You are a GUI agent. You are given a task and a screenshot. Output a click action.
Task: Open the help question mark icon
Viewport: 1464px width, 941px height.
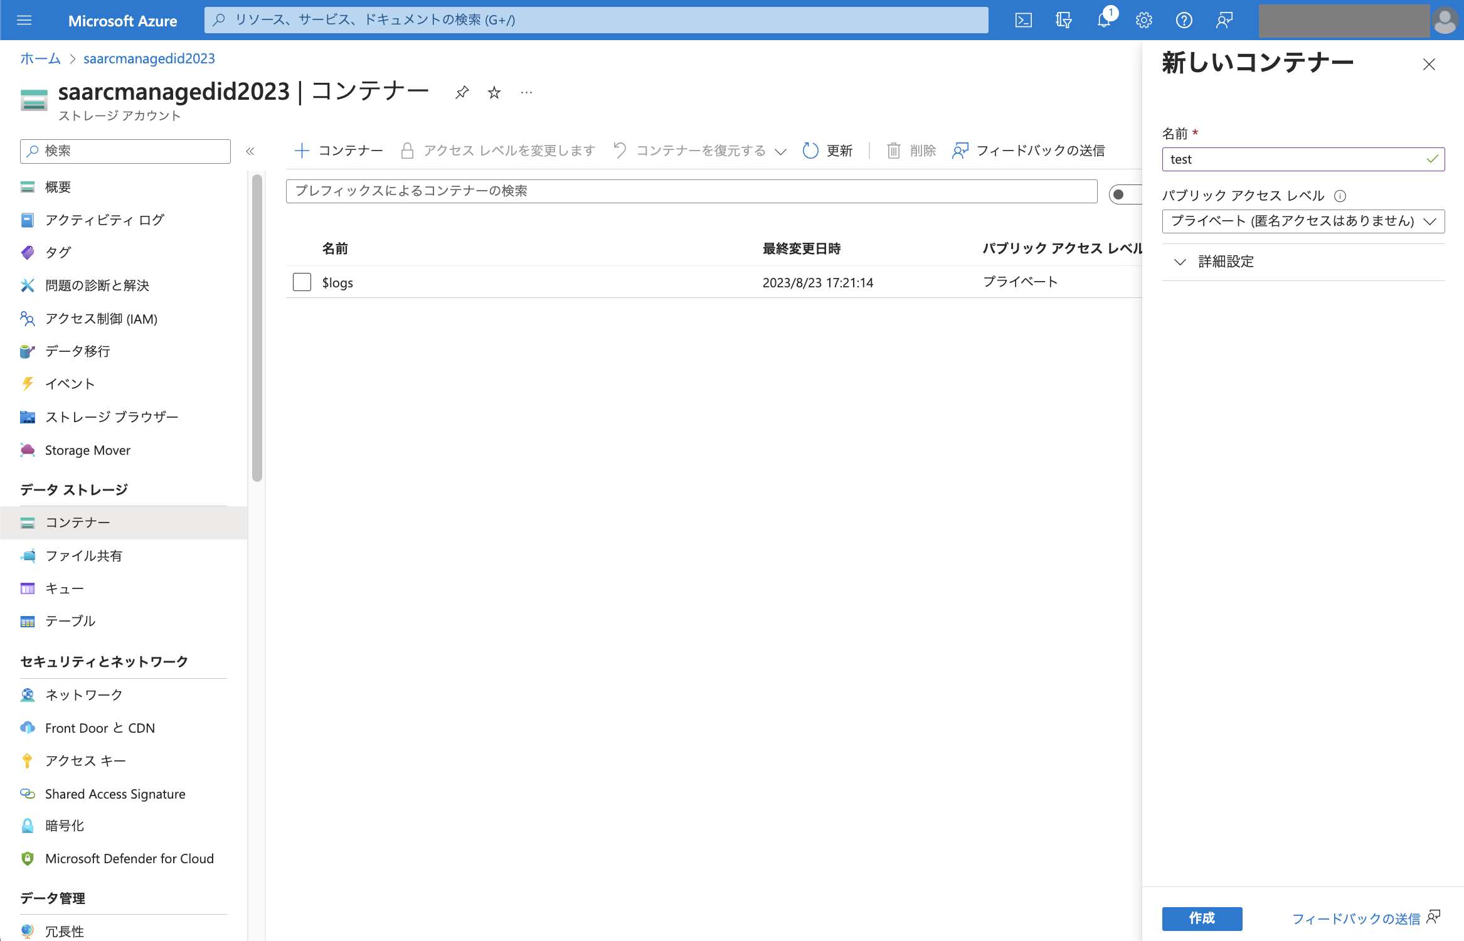click(1184, 20)
